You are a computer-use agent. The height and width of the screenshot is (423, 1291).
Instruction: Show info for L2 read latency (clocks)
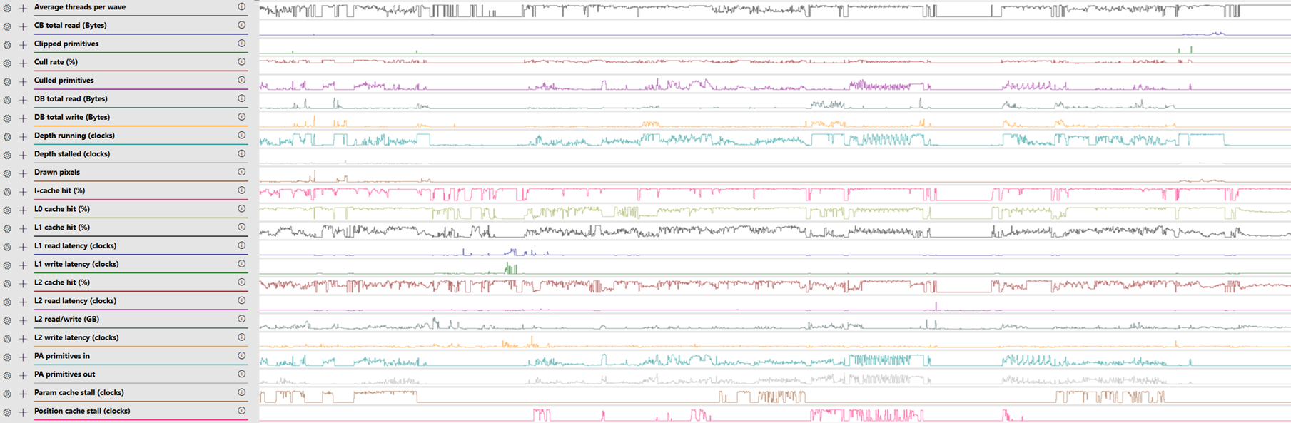point(242,300)
